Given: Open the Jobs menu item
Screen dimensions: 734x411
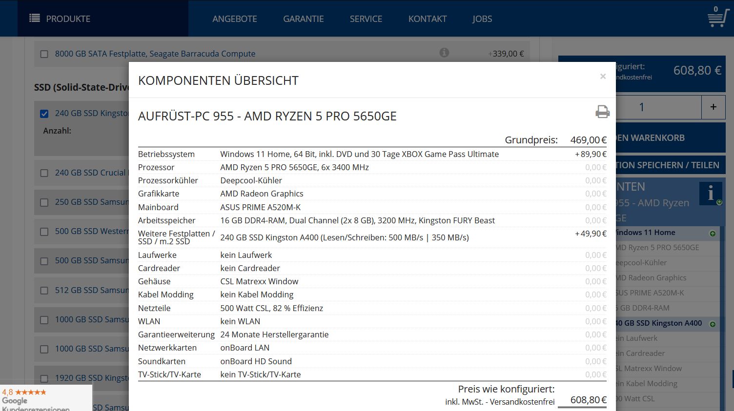Looking at the screenshot, I should [x=482, y=19].
